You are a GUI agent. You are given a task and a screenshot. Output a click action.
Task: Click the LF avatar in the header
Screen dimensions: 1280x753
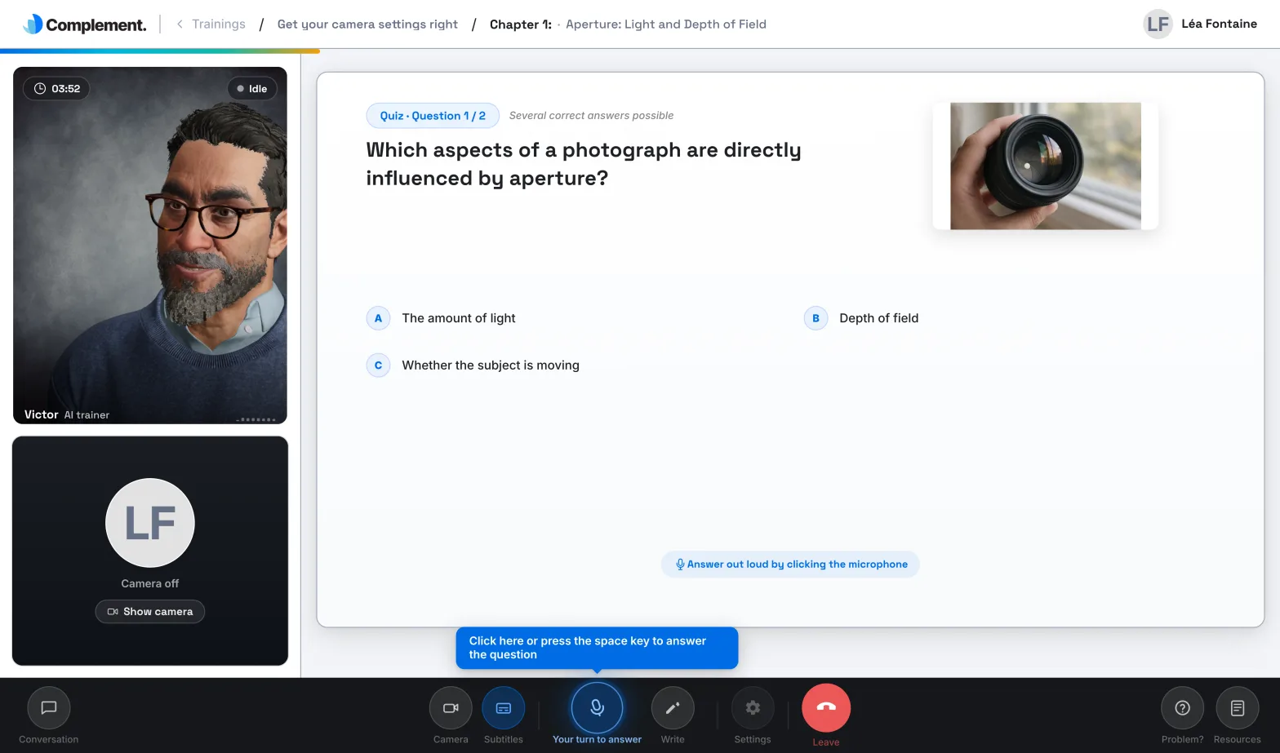click(1158, 24)
